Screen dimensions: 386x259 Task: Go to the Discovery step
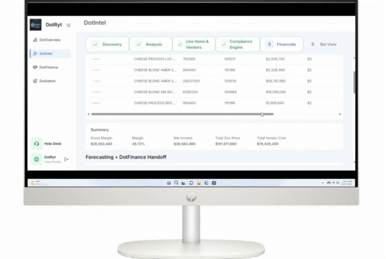coord(107,44)
